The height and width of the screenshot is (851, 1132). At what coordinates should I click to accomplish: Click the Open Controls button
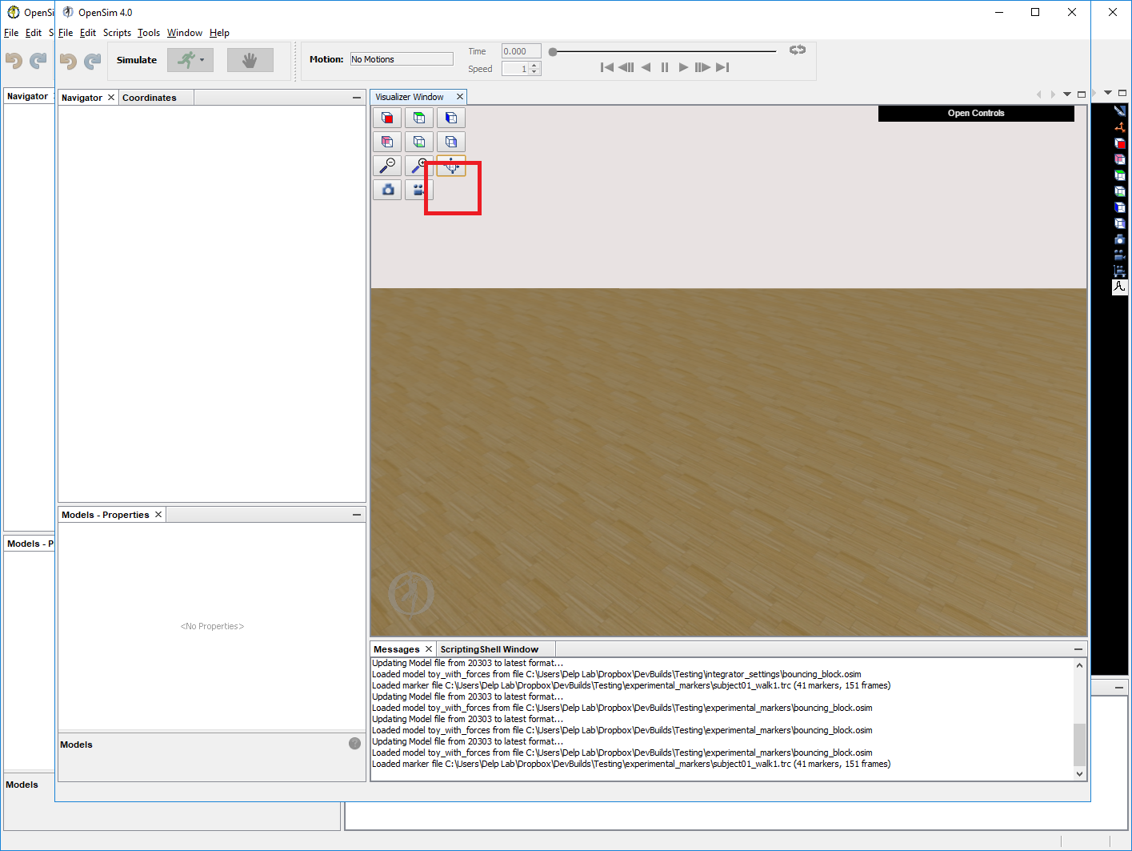976,113
